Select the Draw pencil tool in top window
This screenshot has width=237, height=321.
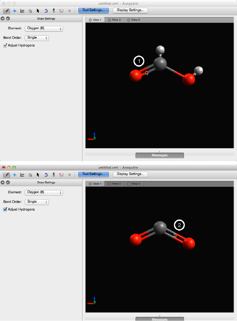[6, 11]
